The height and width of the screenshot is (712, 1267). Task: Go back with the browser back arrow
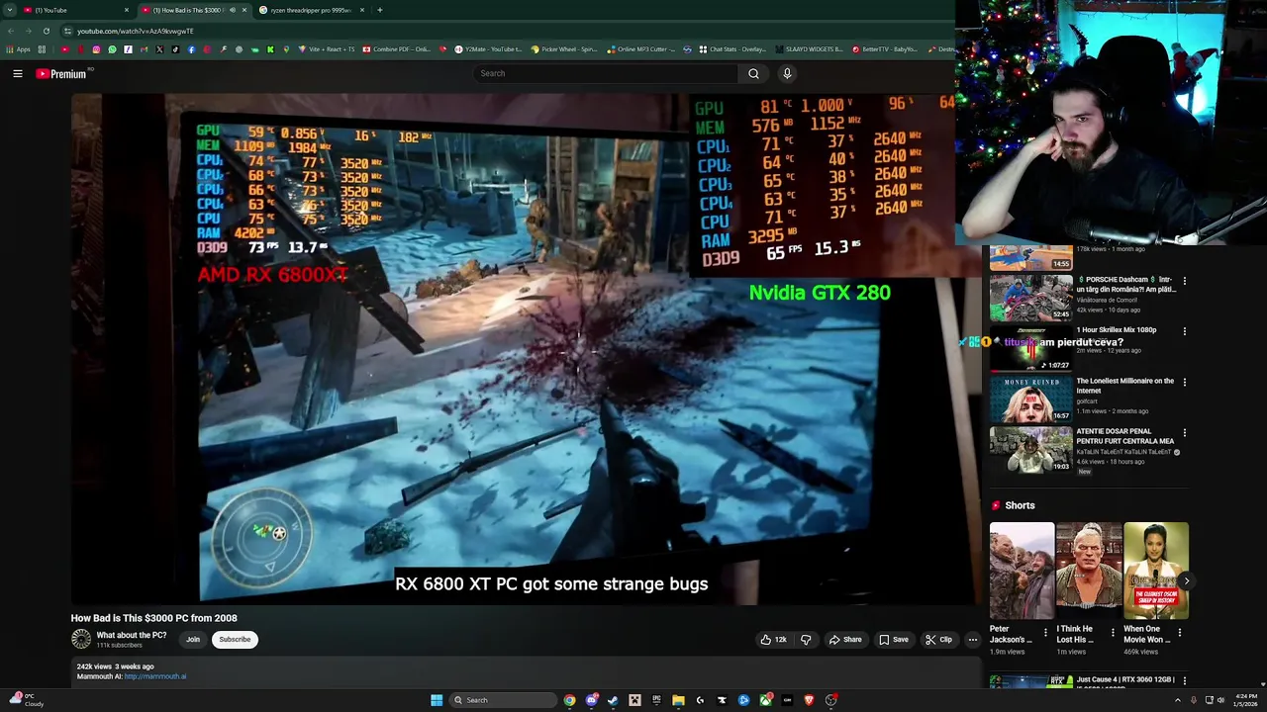point(11,31)
